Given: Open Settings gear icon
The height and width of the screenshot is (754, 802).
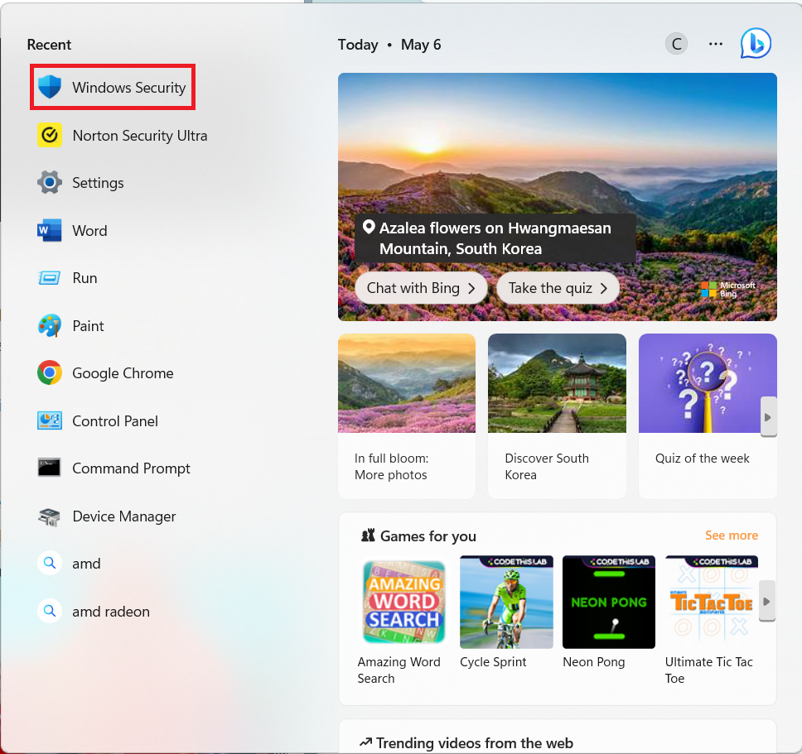Looking at the screenshot, I should click(50, 183).
